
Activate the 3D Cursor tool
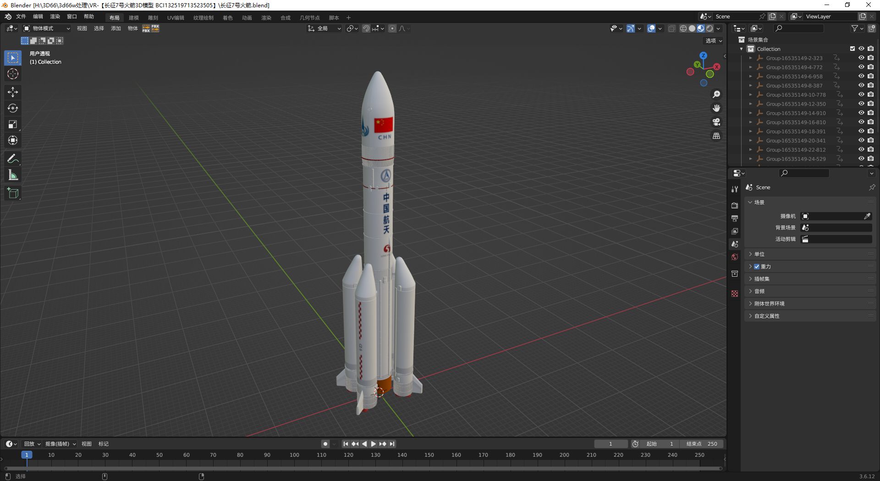pyautogui.click(x=13, y=74)
